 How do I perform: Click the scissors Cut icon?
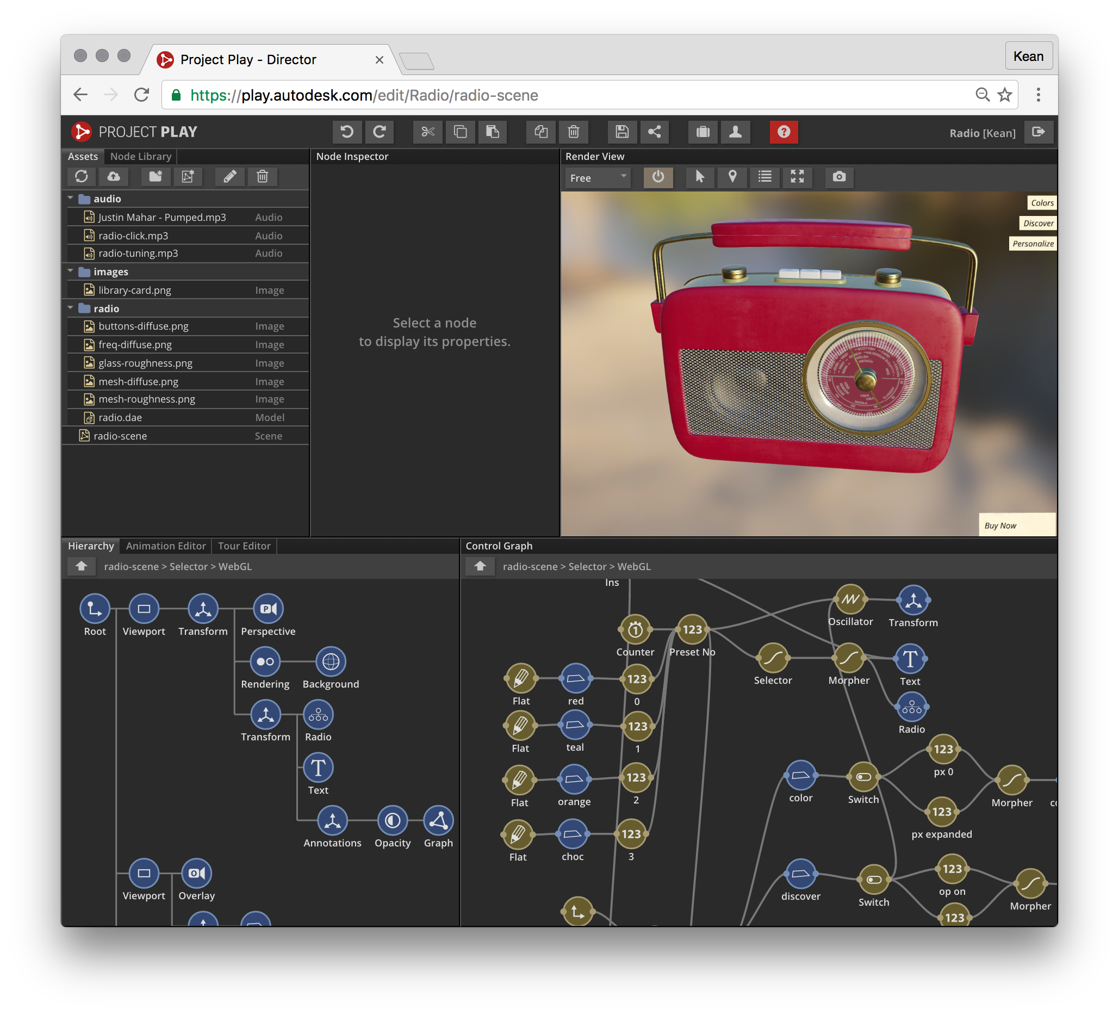tap(427, 132)
